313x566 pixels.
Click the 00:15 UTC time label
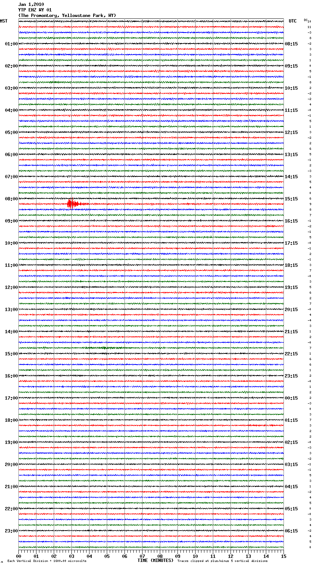[291, 398]
